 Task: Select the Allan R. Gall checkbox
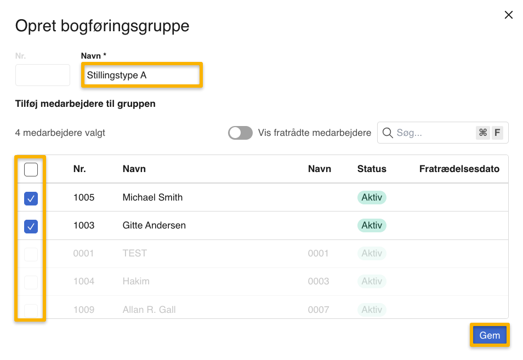(31, 310)
